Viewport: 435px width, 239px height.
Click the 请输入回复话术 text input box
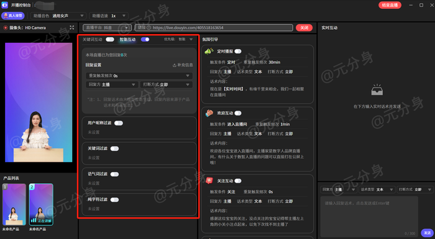[369, 216]
